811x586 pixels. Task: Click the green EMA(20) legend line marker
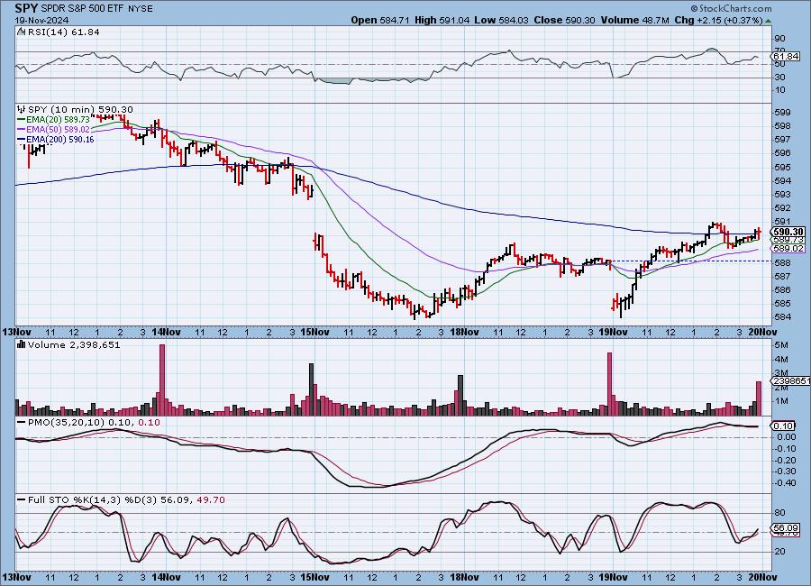(22, 119)
